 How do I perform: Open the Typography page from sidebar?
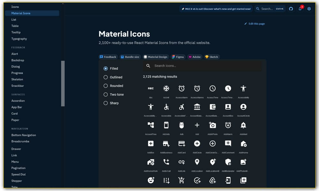pos(19,39)
